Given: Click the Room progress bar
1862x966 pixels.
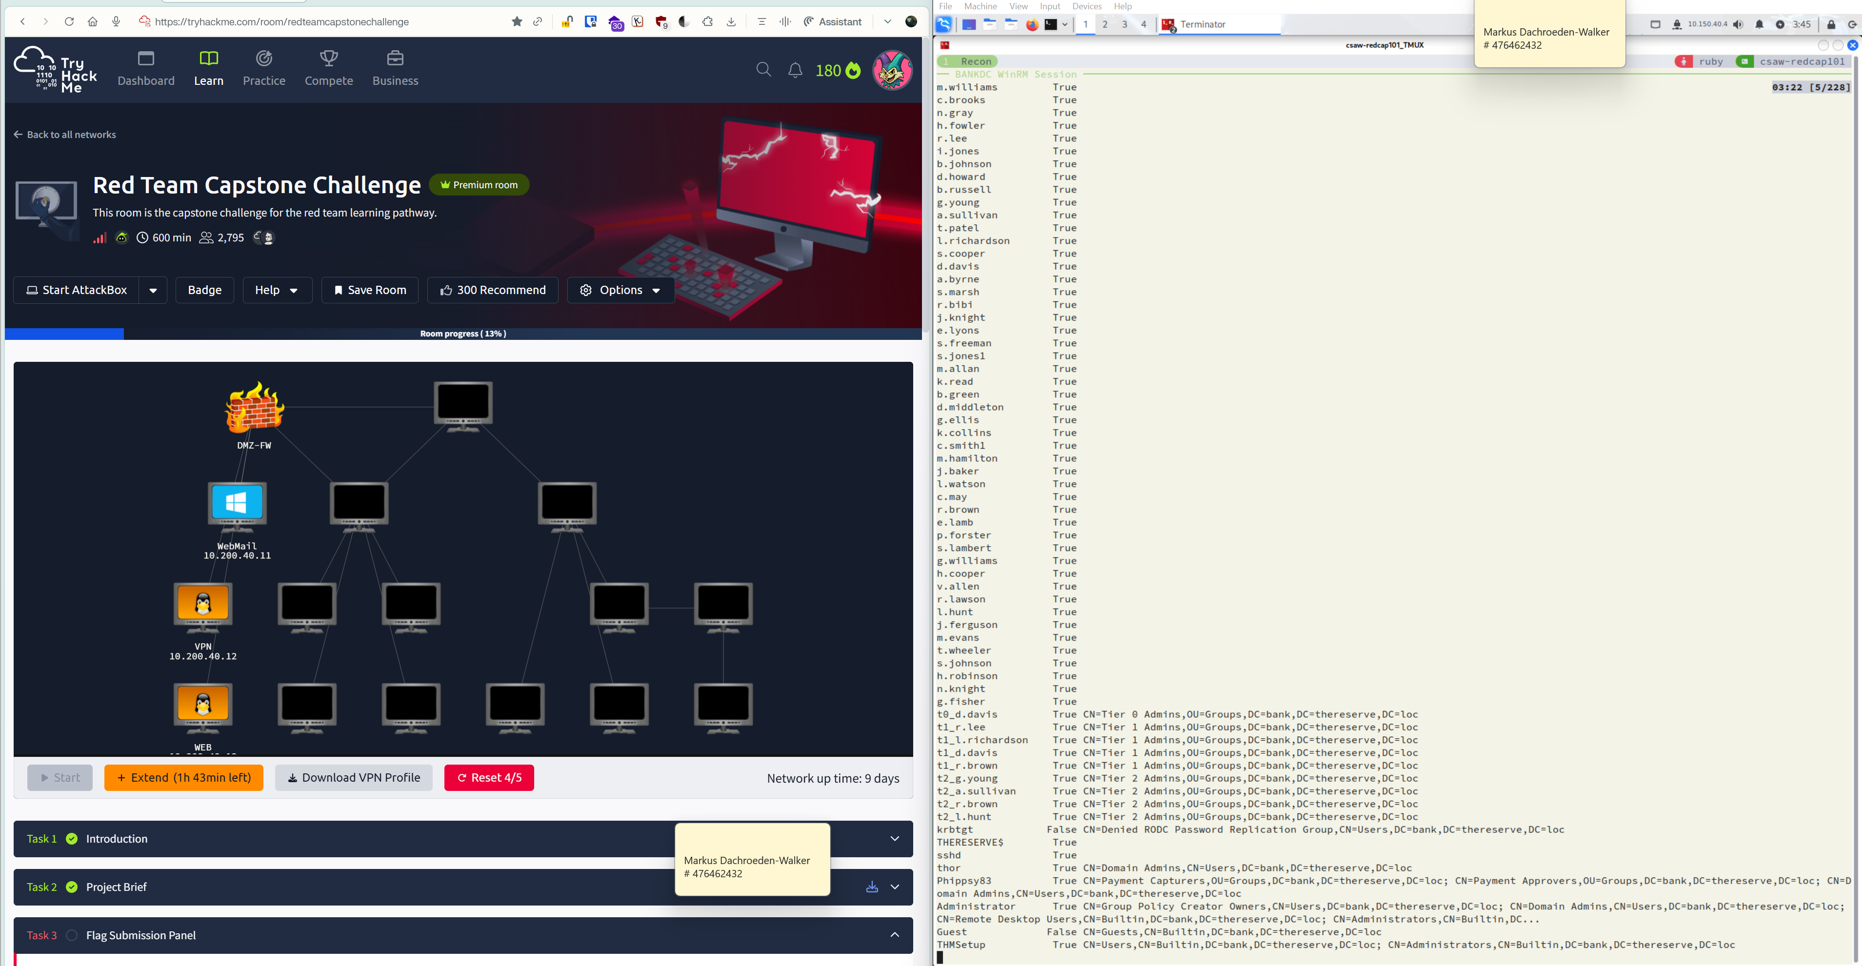Looking at the screenshot, I should click(x=462, y=334).
